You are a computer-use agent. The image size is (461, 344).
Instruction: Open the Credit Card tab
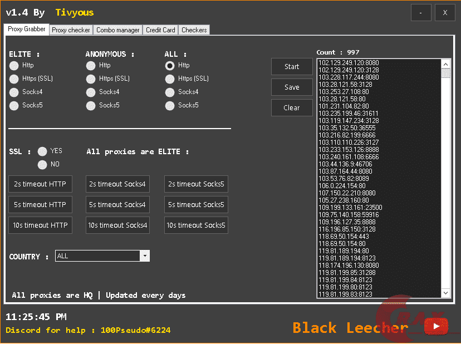160,30
